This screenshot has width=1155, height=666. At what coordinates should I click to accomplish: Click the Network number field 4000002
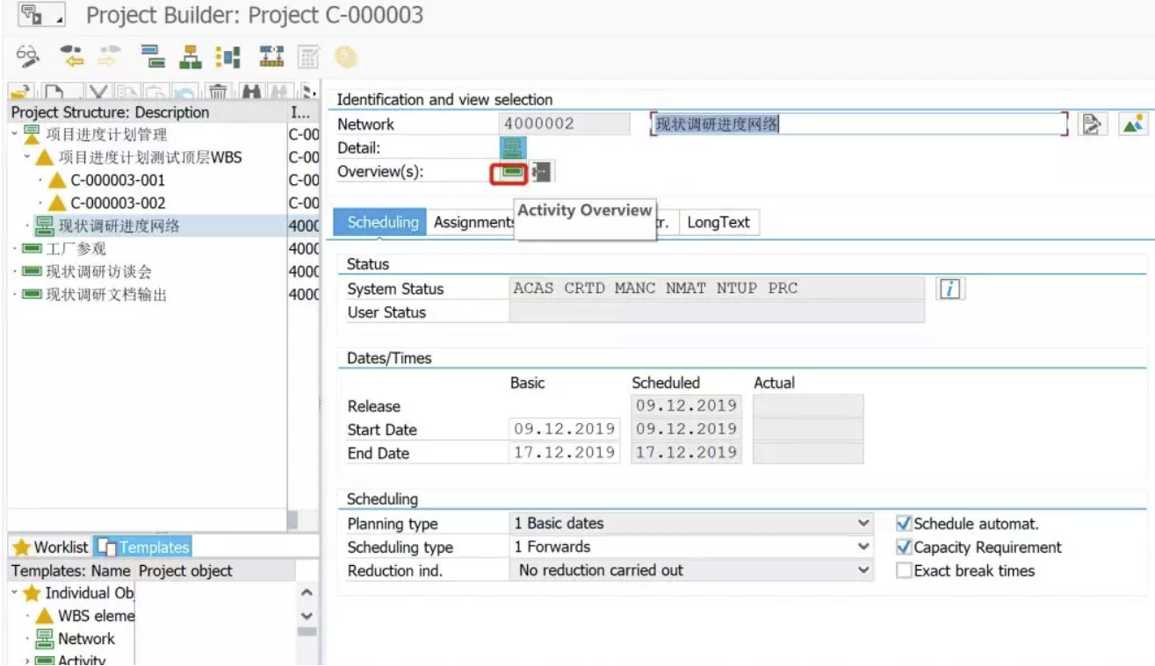(565, 124)
